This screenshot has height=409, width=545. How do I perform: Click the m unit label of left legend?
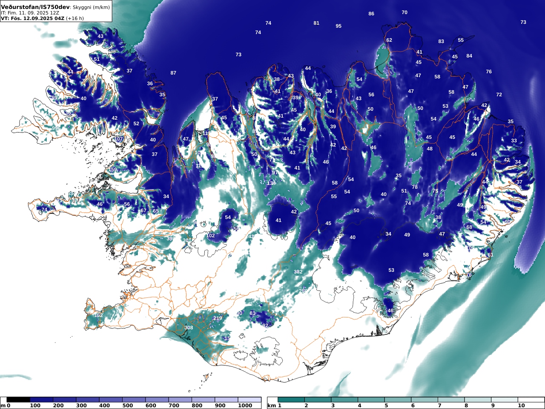coord(3,406)
